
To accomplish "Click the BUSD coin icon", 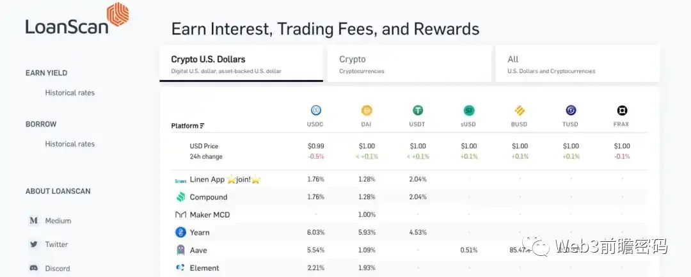I will (x=520, y=110).
